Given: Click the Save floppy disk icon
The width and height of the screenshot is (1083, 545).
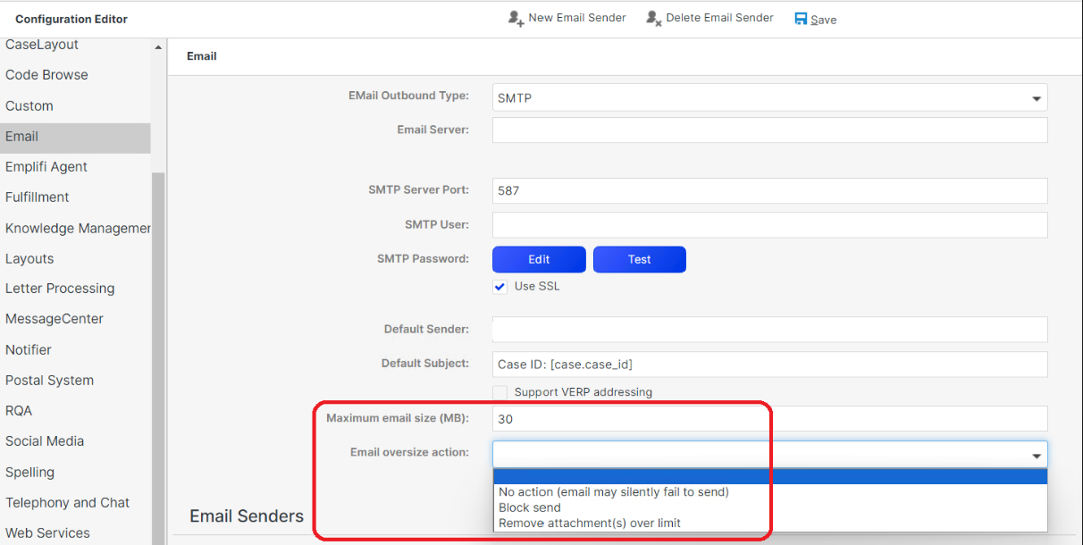Looking at the screenshot, I should [801, 19].
